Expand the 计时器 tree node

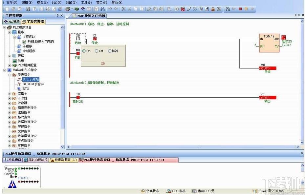(x=10, y=98)
